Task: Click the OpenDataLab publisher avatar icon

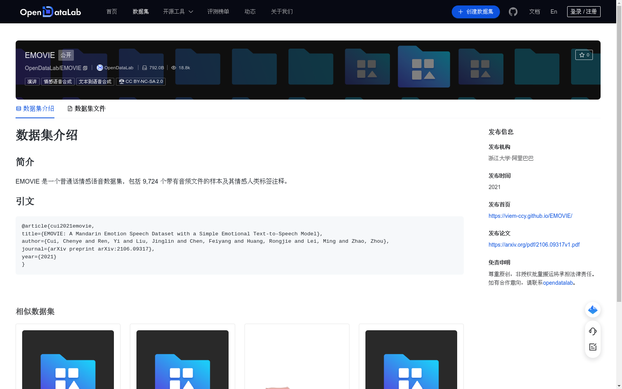Action: (100, 68)
